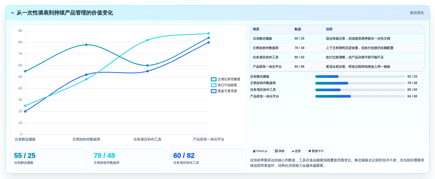
Task: Click the 表格 tag chip
Action: point(280,151)
